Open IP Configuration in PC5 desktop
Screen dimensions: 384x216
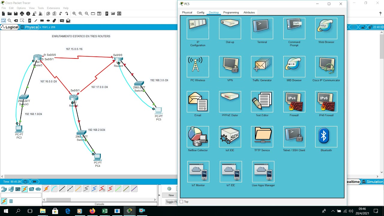[198, 28]
